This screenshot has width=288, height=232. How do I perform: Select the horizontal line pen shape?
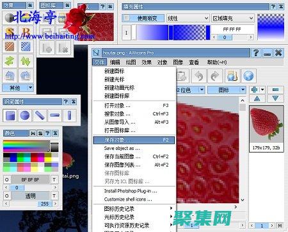click(54, 115)
